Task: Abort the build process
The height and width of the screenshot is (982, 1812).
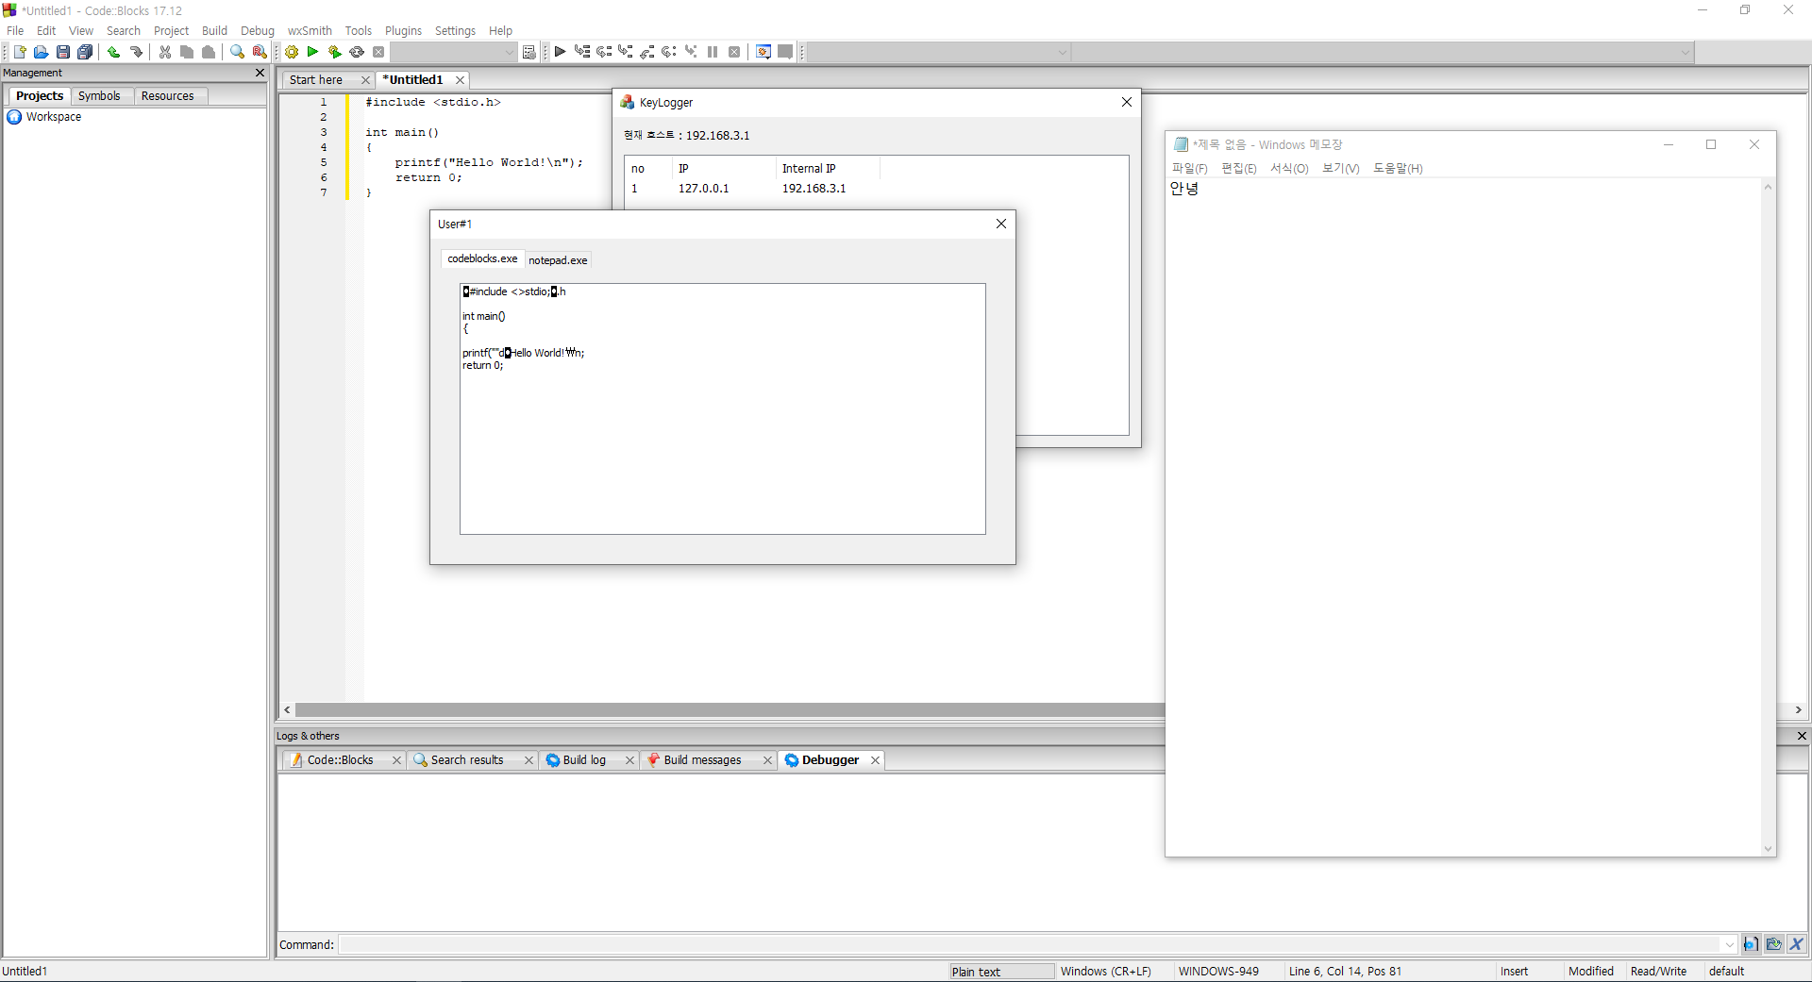Action: click(378, 52)
